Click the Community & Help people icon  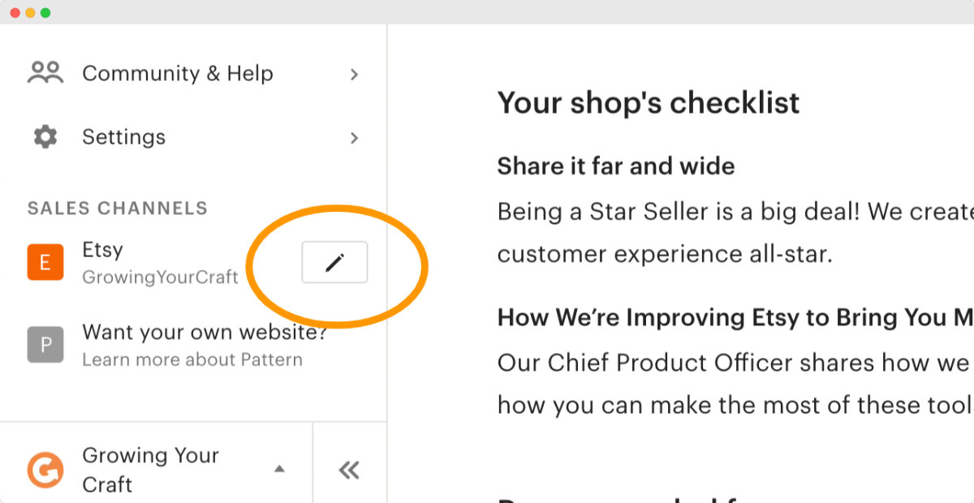(x=45, y=71)
